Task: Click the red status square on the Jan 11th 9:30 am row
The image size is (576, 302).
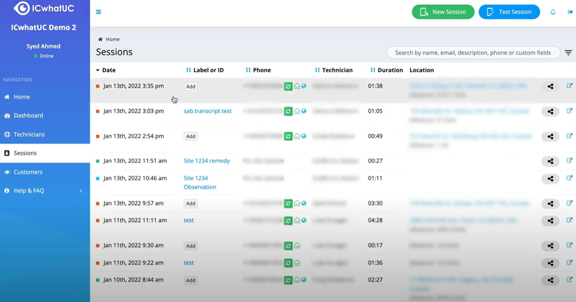Action: tap(97, 246)
